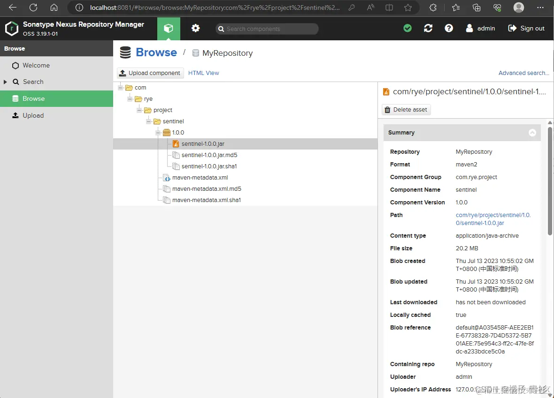Open the asset Path link

click(x=493, y=219)
